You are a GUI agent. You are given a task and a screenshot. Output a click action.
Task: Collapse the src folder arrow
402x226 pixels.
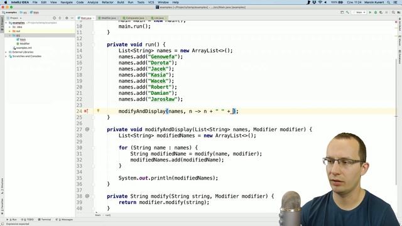pos(10,35)
